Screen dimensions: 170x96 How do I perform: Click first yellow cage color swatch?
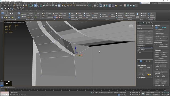(148, 75)
